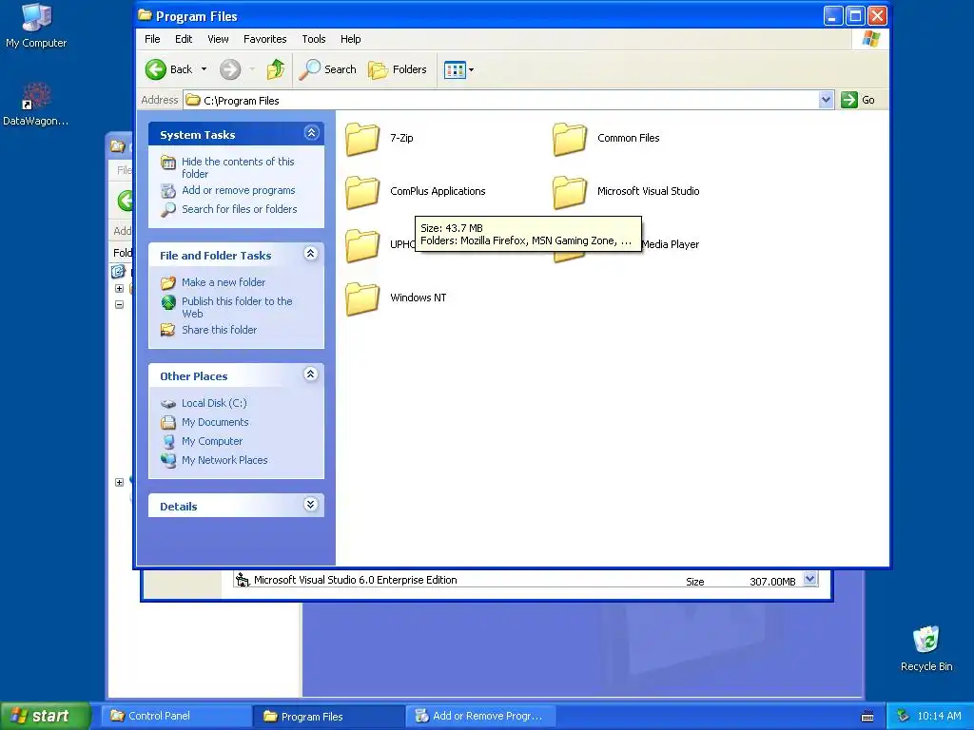
Task: Open My Network Places link
Action: 224,460
